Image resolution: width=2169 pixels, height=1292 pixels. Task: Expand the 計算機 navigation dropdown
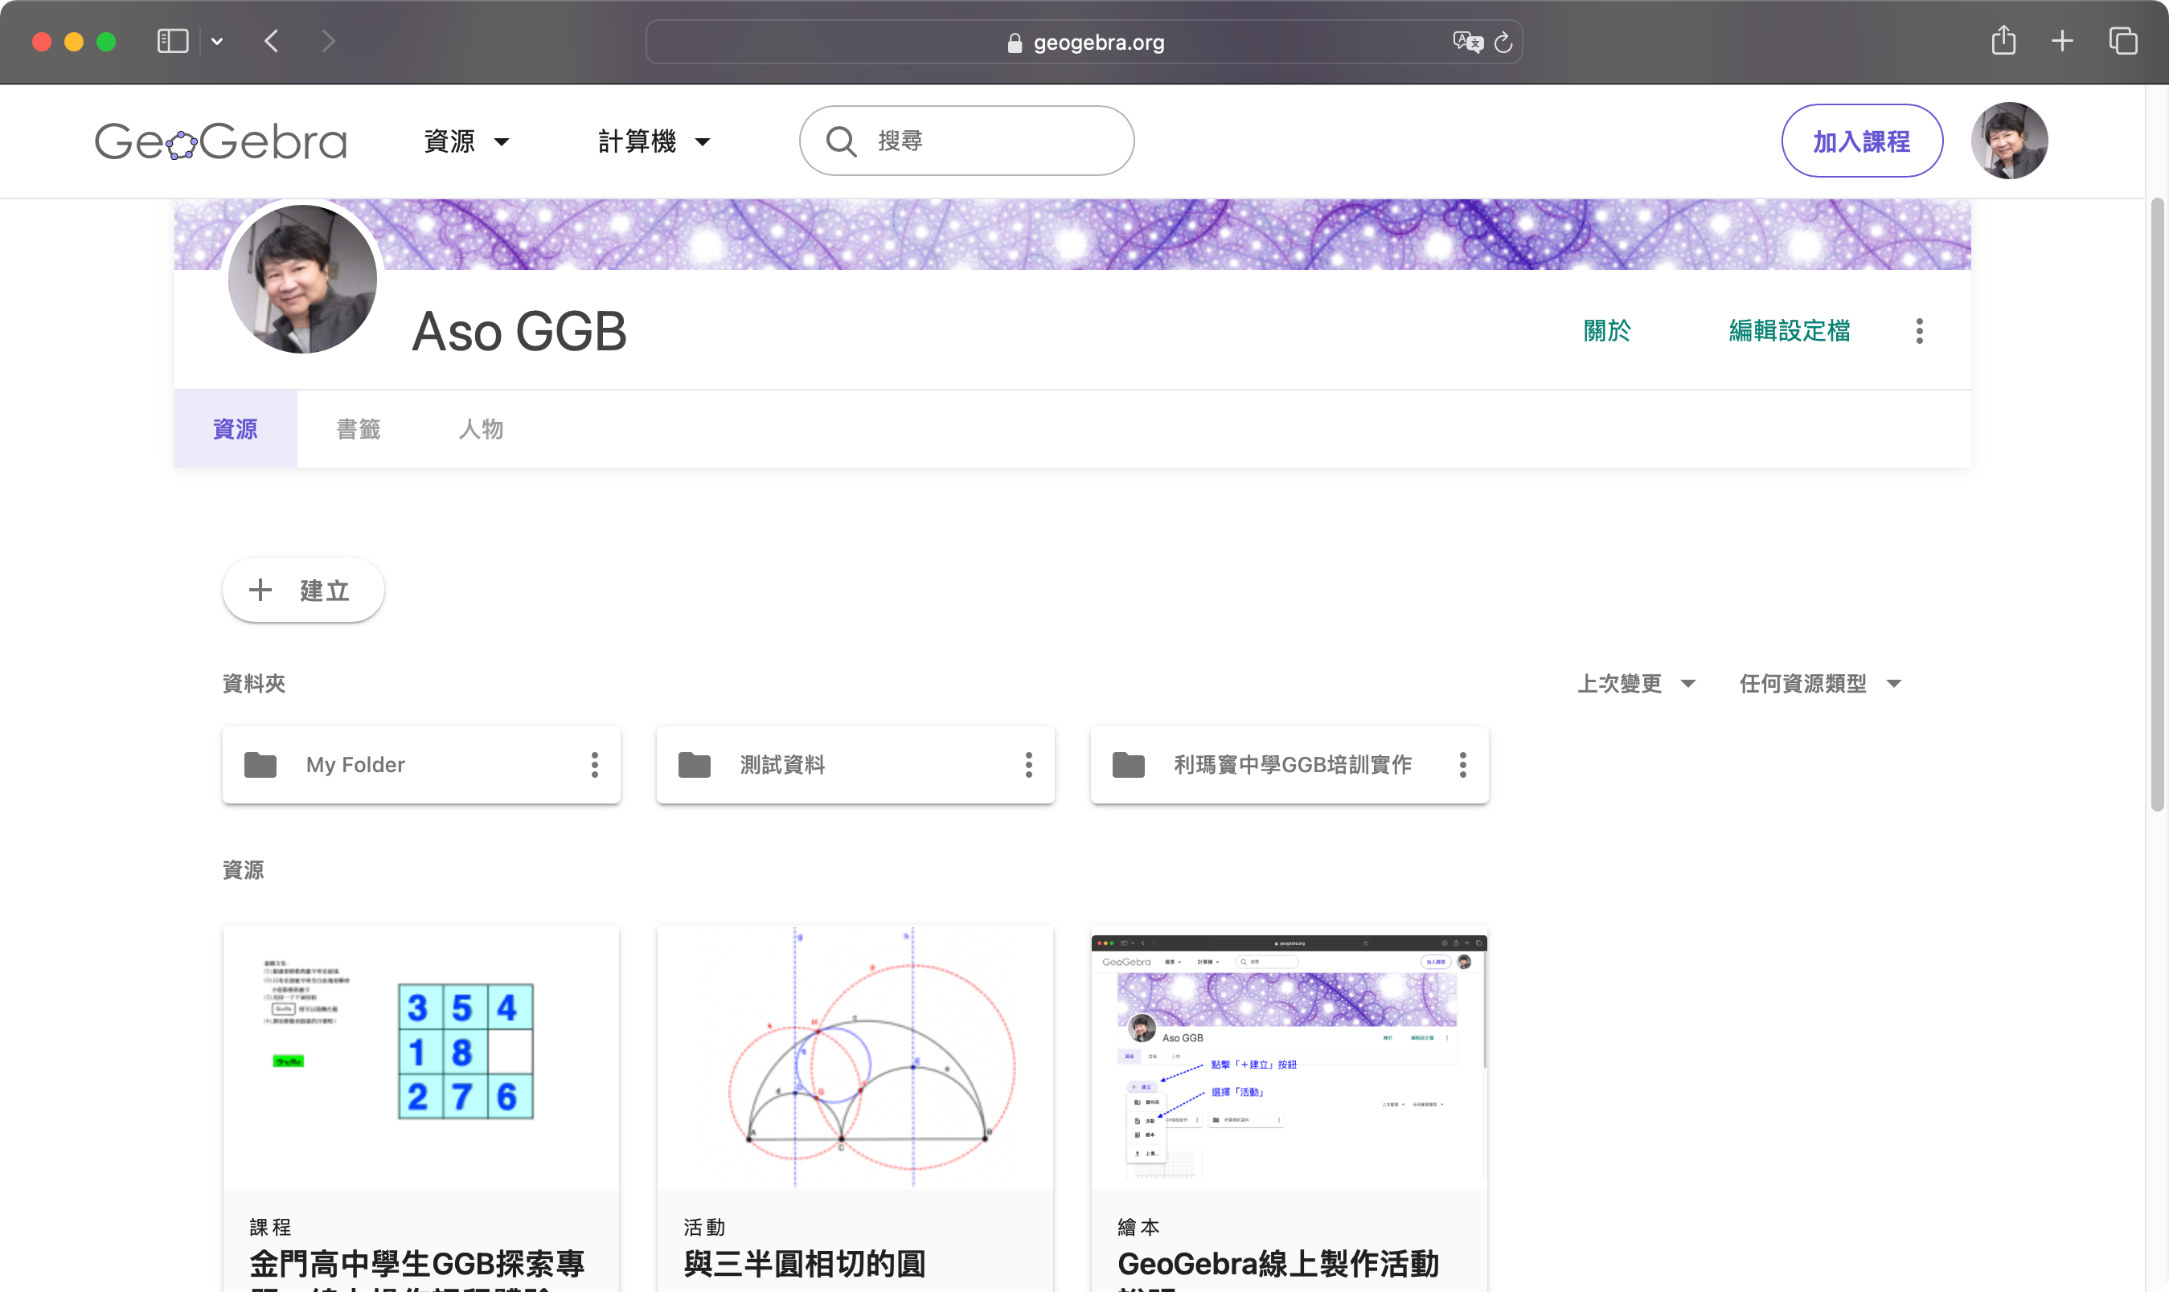pos(654,141)
